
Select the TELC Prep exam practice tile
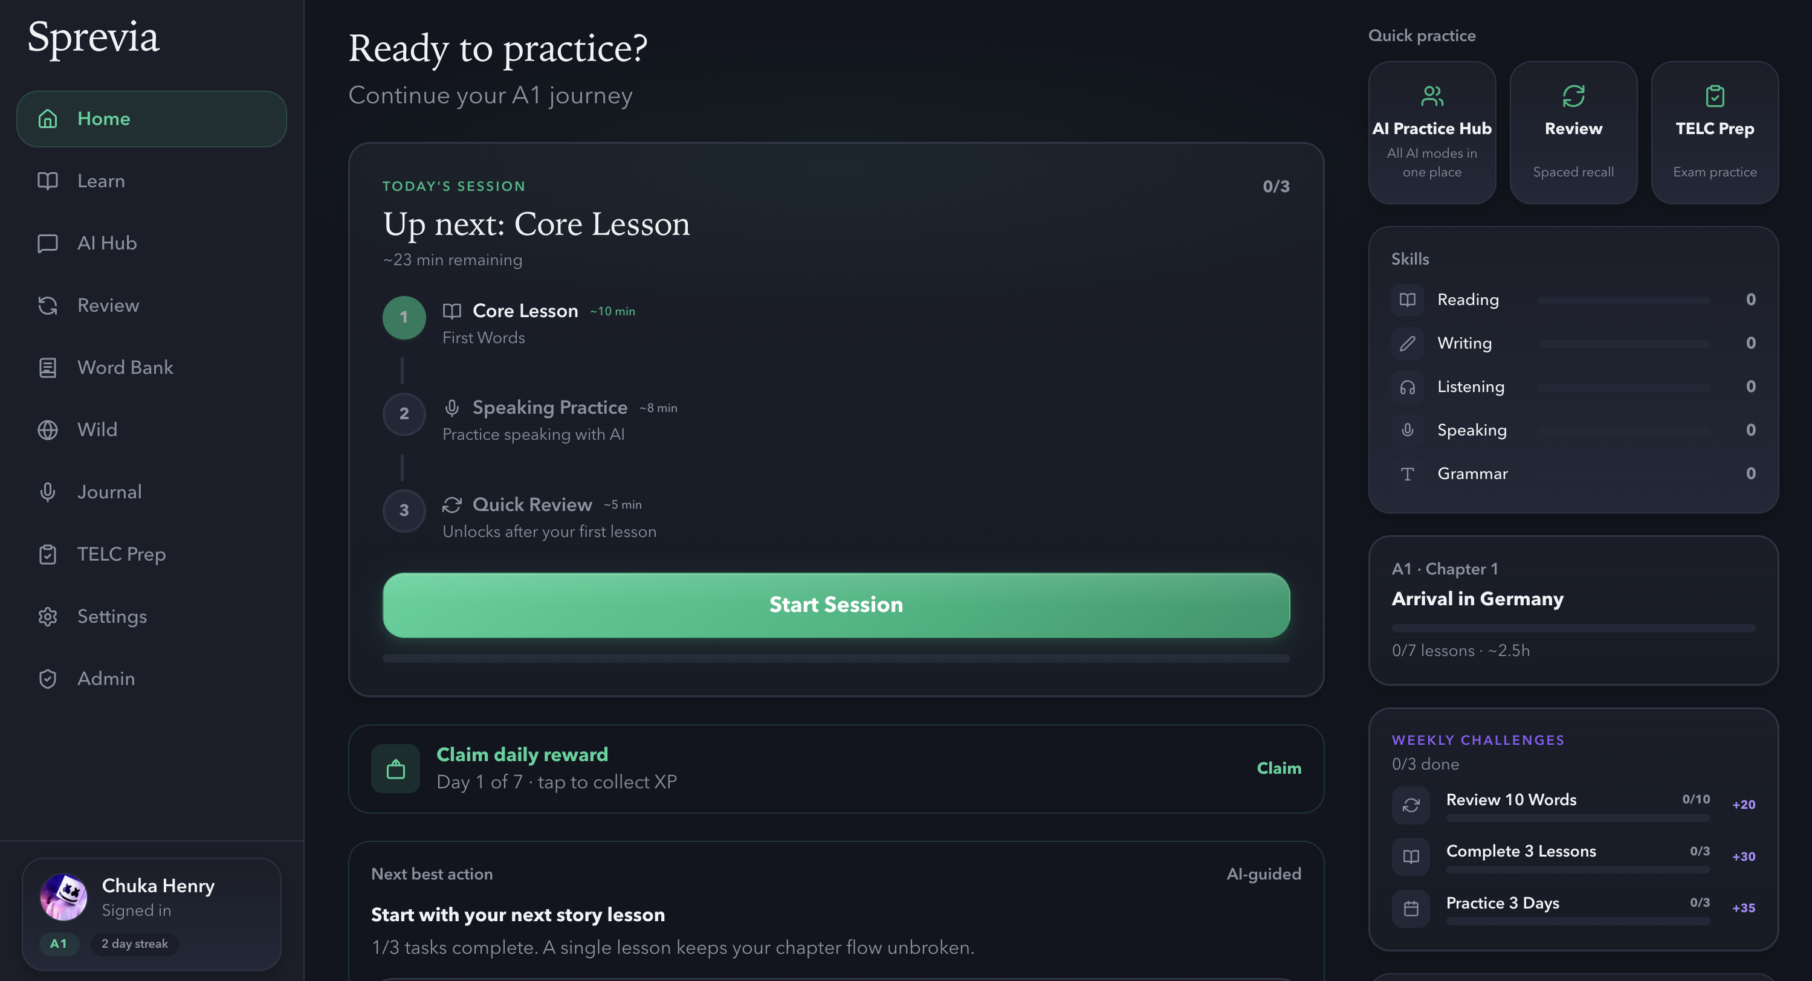1714,132
